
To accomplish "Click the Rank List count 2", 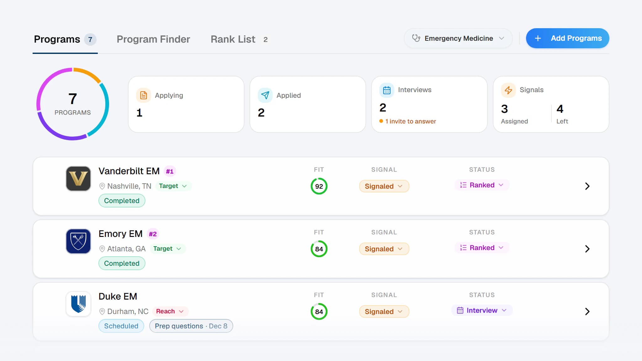I will click(x=266, y=39).
